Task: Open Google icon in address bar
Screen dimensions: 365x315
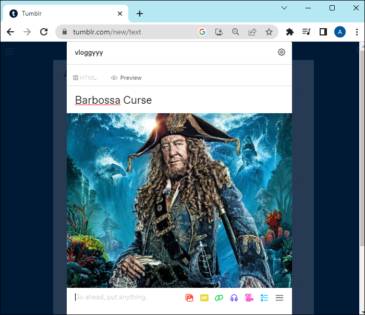Action: click(202, 32)
